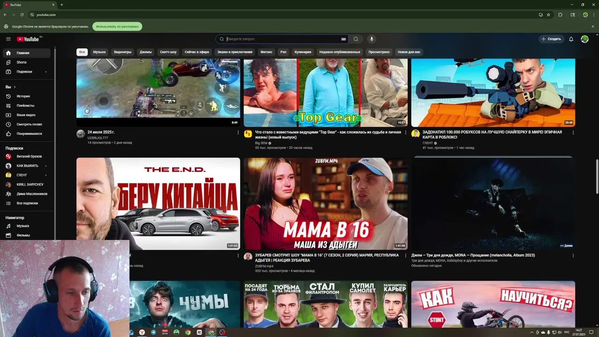Select the Кулинария filter chip
Screen dimensions: 599x337
(x=303, y=52)
